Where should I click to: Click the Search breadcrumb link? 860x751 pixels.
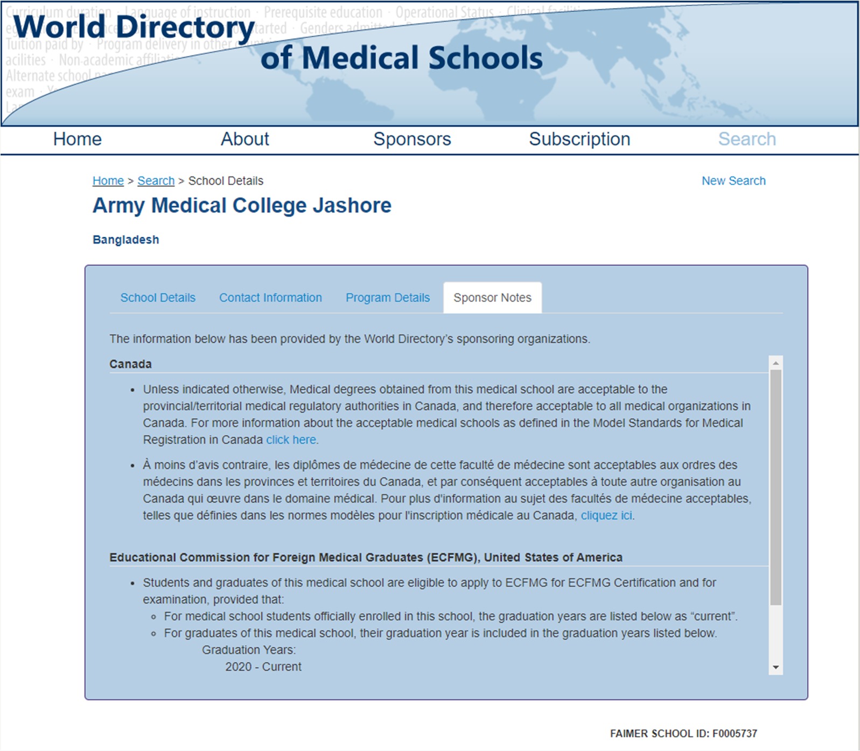156,181
